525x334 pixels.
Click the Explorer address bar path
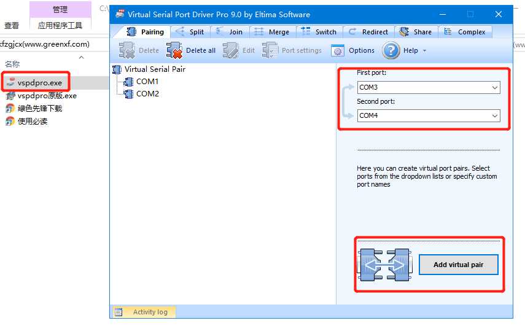pos(45,44)
